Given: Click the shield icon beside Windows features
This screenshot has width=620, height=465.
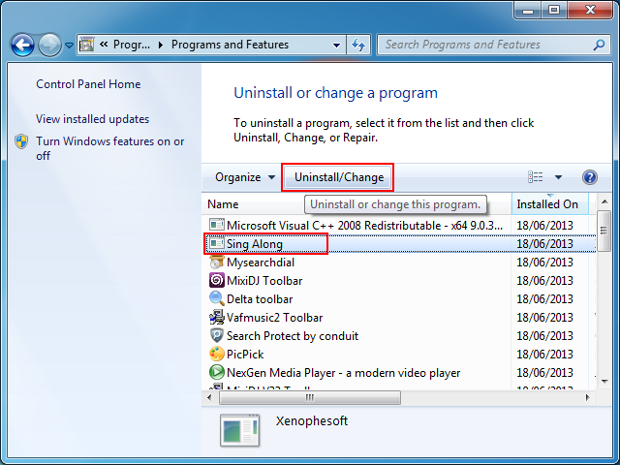Looking at the screenshot, I should pos(21,141).
